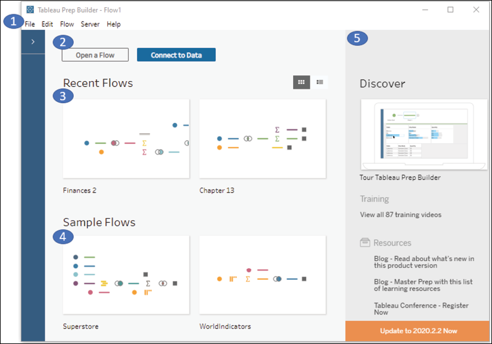Viewport: 492px width, 344px height.
Task: Click the Resources section label
Action: (392, 243)
